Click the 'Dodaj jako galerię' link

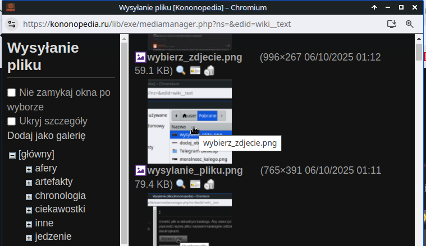(46, 136)
